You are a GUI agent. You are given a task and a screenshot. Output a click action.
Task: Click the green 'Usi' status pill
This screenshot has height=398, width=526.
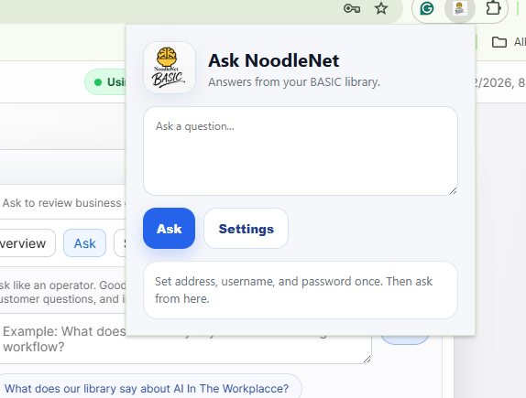pos(105,82)
